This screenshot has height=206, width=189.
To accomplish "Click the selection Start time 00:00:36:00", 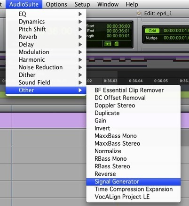I will [x=118, y=26].
